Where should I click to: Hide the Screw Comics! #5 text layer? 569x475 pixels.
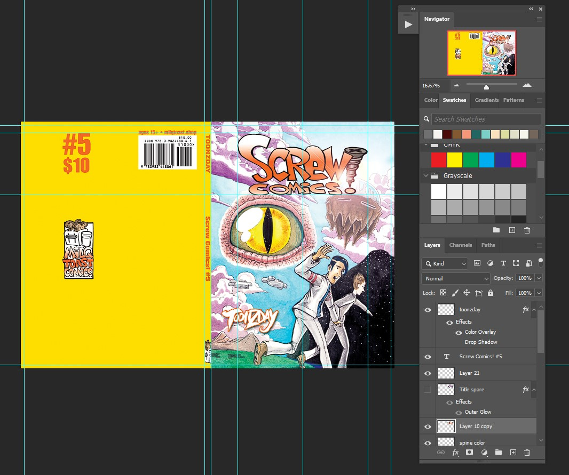428,357
